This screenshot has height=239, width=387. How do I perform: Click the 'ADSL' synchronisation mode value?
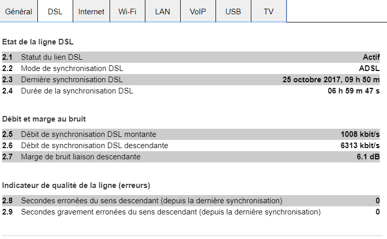click(369, 68)
